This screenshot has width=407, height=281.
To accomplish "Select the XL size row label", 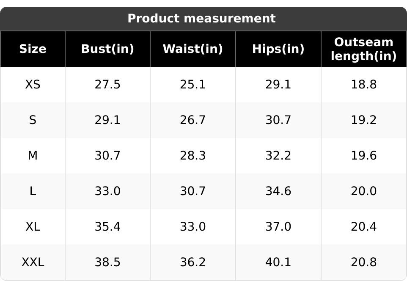I will coord(33,227).
